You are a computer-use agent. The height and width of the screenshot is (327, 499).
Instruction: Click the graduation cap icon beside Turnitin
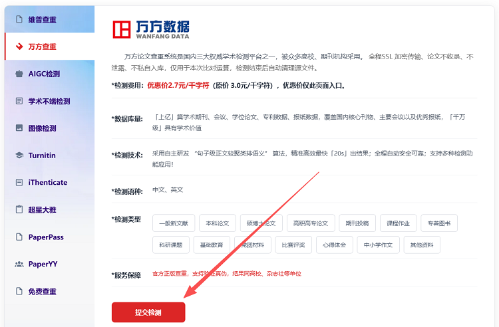click(x=19, y=155)
